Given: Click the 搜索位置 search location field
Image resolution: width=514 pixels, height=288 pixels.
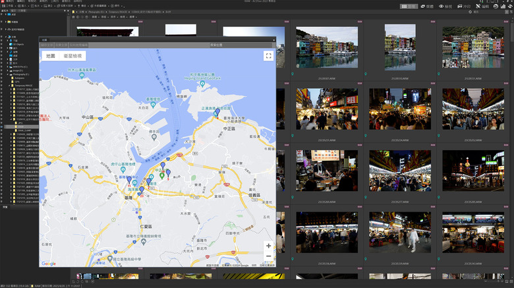Looking at the screenshot, I should (243, 45).
